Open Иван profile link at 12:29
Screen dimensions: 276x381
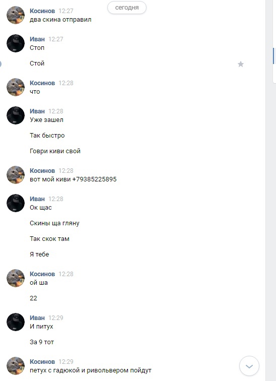tap(37, 318)
